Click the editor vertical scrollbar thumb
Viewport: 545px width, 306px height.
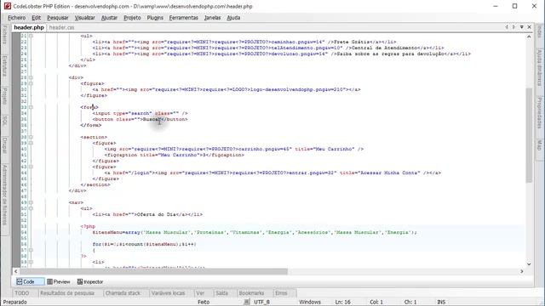tap(529, 135)
